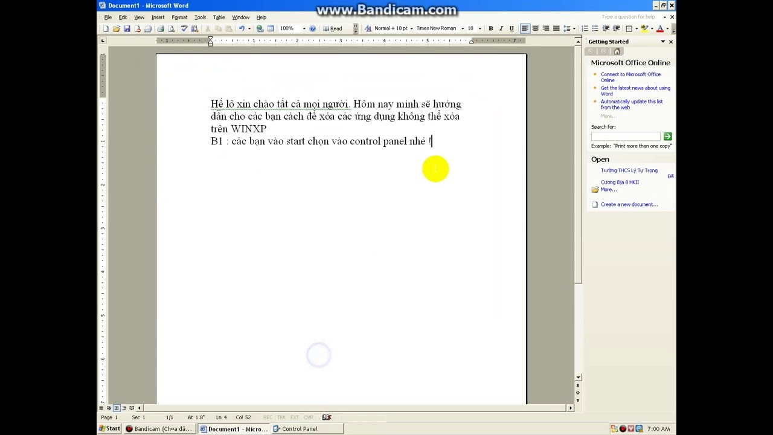
Task: Run Spelling and Grammar check icon
Action: 184,28
